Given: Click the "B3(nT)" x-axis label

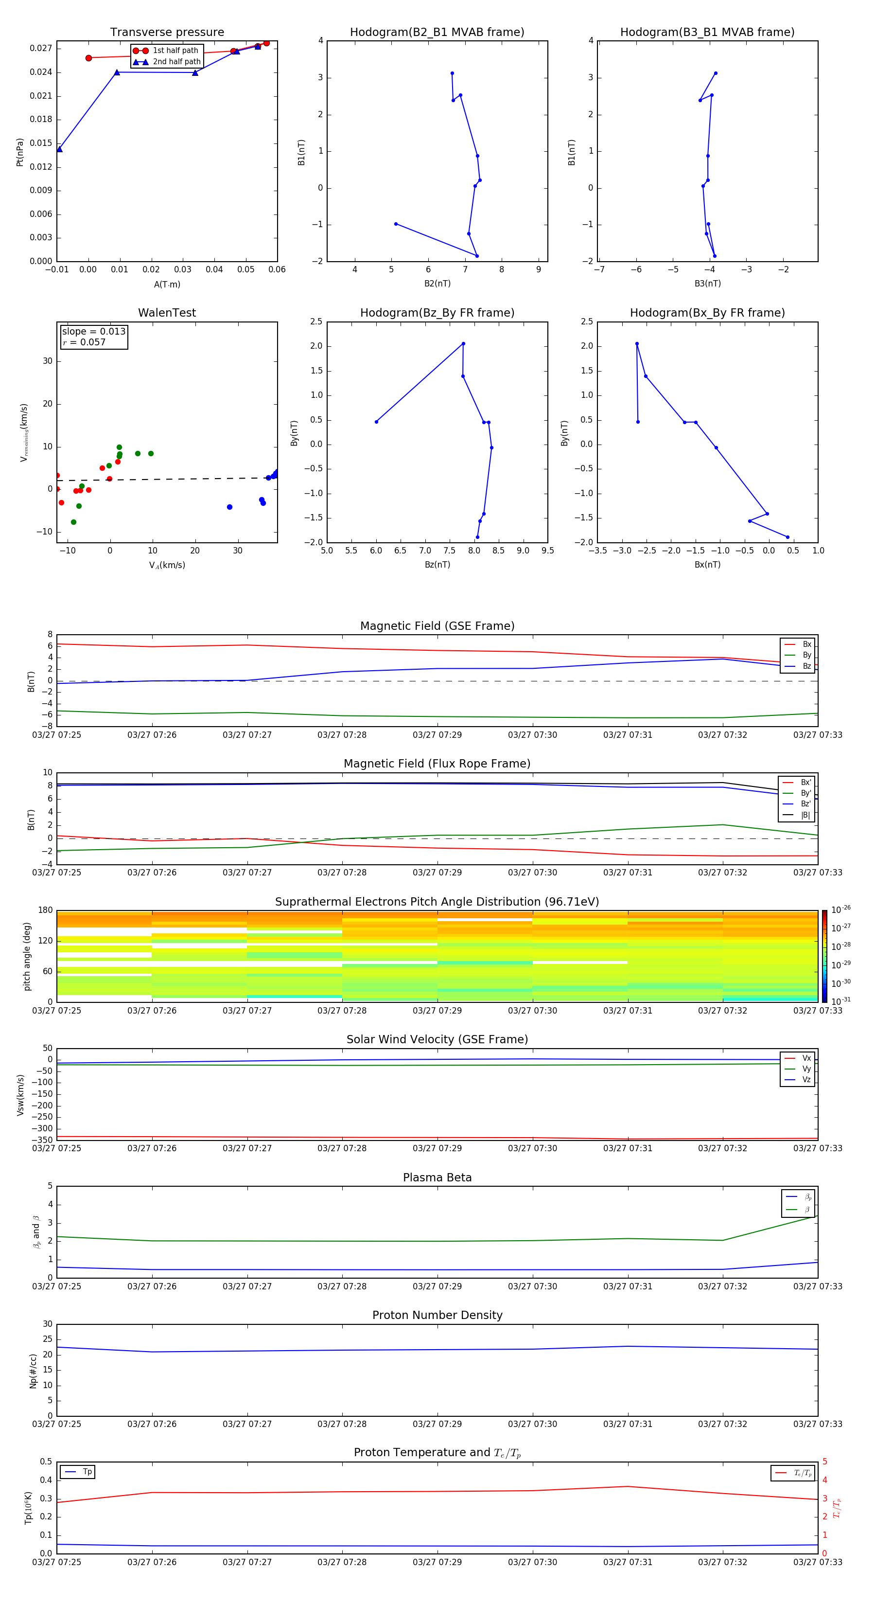Looking at the screenshot, I should [707, 284].
